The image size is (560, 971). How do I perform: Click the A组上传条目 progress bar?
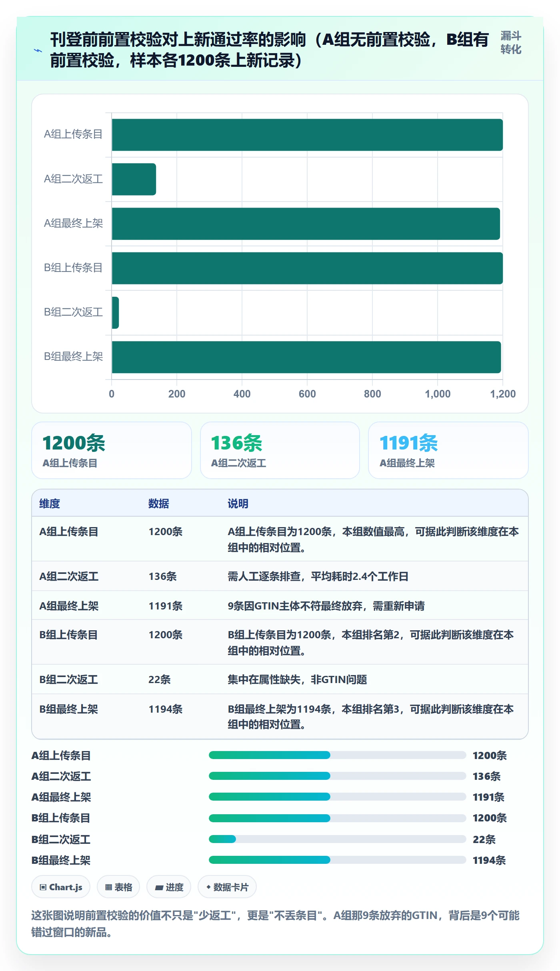(337, 755)
